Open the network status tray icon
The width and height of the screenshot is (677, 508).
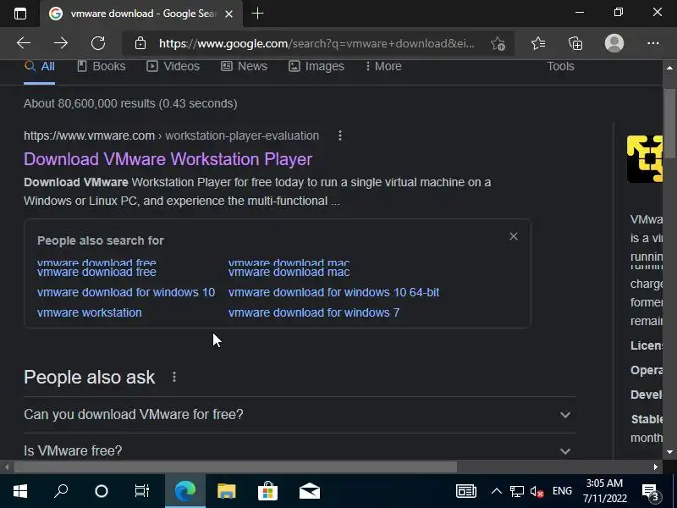[516, 492]
